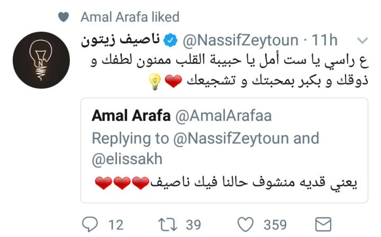Click the small heart beside 'Amal Arafa liked'

[64, 17]
